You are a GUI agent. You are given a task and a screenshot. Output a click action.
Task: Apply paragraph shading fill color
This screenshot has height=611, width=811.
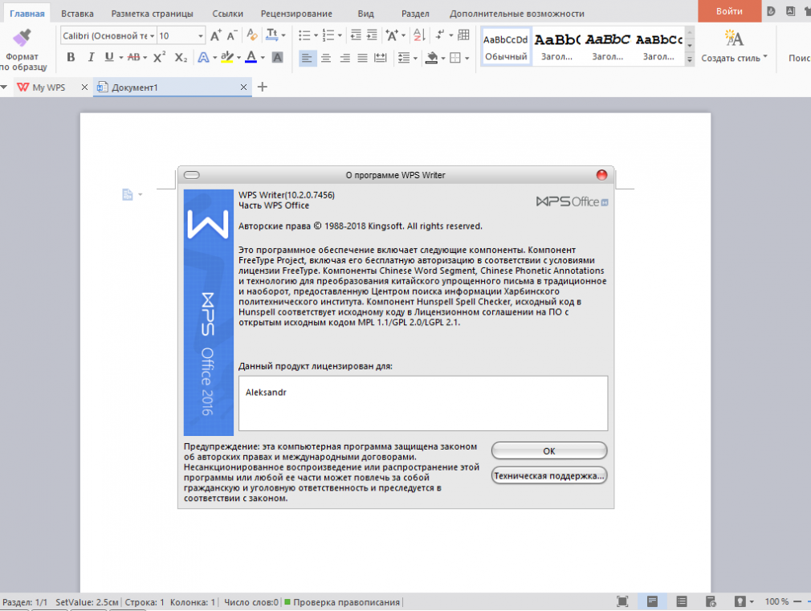click(432, 58)
